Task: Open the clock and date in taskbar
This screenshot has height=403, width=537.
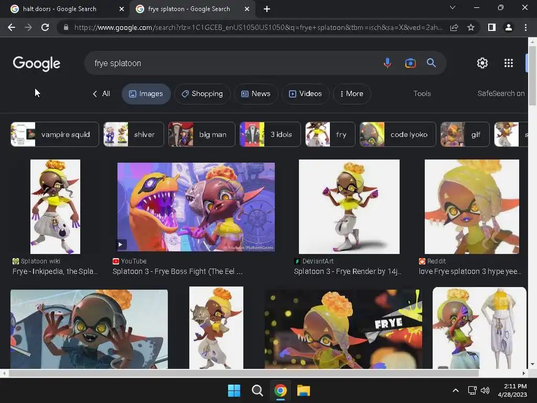Action: (x=512, y=390)
